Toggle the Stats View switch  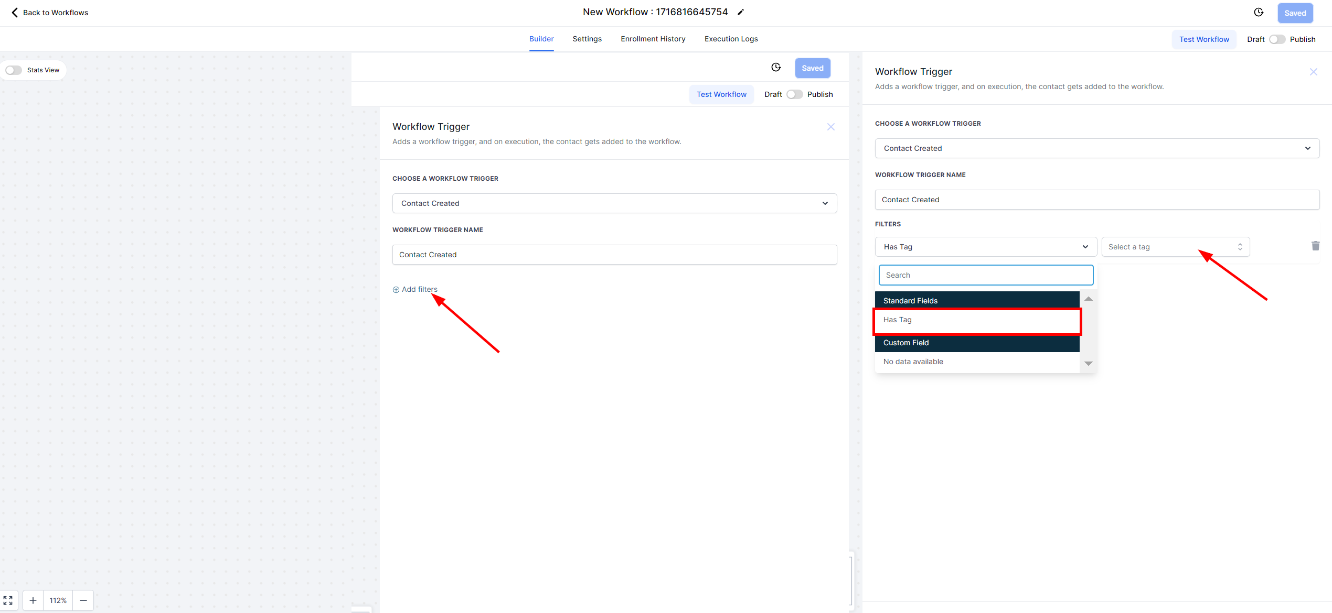pyautogui.click(x=14, y=70)
